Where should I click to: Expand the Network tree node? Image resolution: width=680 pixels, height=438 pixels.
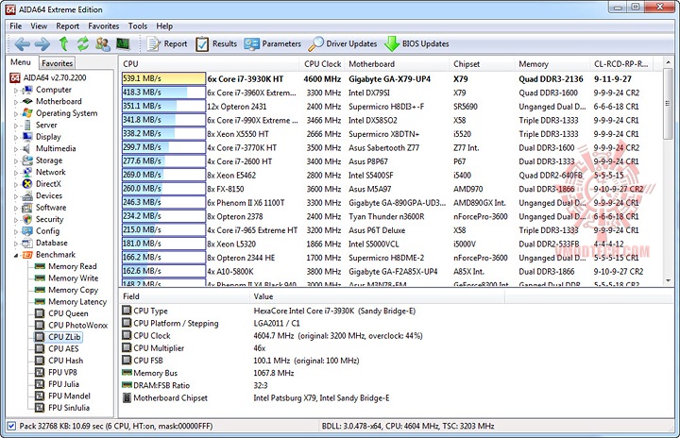16,172
